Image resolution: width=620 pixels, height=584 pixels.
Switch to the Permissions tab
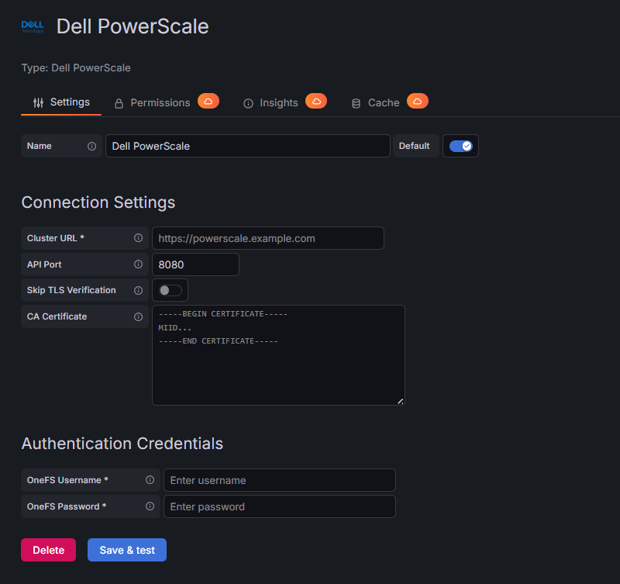pyautogui.click(x=167, y=103)
